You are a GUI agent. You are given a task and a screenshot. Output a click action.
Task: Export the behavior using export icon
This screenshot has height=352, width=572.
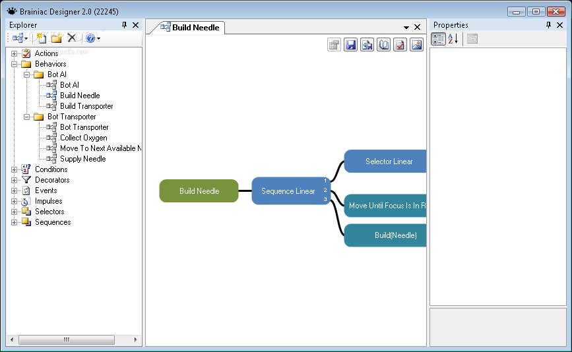[x=367, y=45]
